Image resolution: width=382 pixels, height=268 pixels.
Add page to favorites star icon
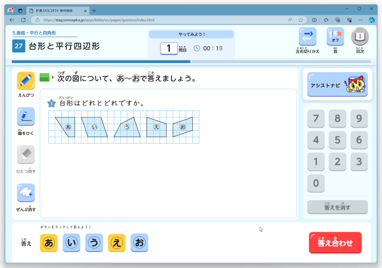pyautogui.click(x=301, y=20)
